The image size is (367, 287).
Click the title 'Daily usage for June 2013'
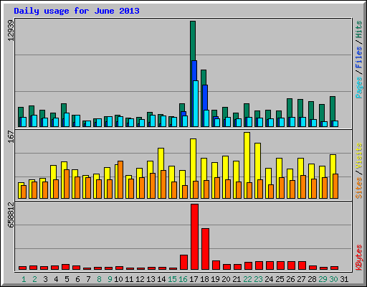coord(77,11)
